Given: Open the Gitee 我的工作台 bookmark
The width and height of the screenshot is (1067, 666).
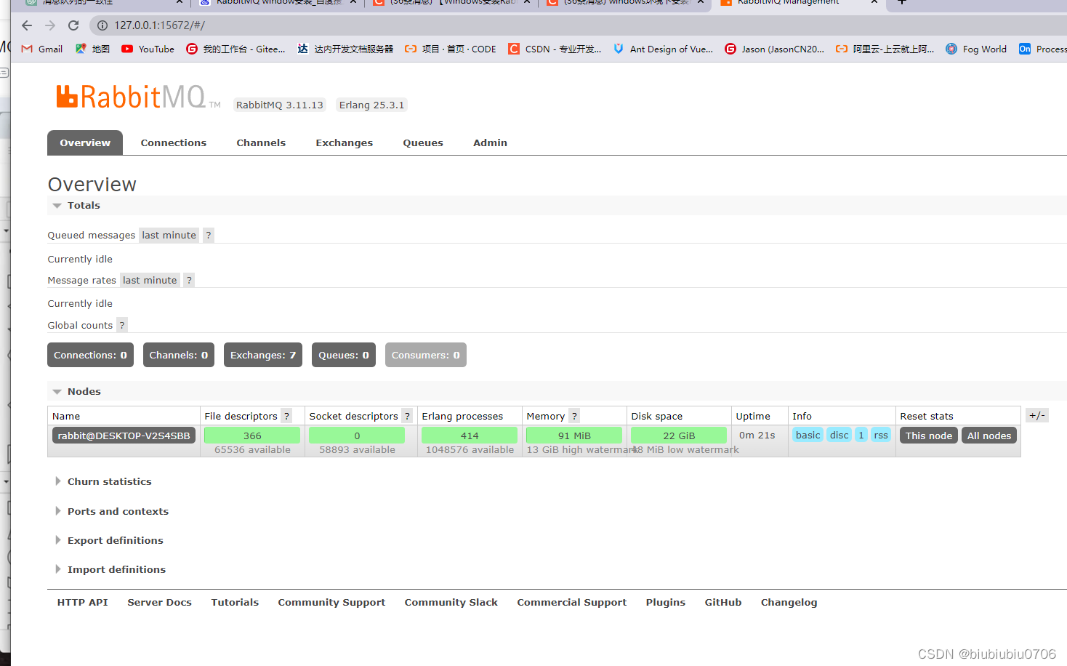Looking at the screenshot, I should [x=236, y=49].
